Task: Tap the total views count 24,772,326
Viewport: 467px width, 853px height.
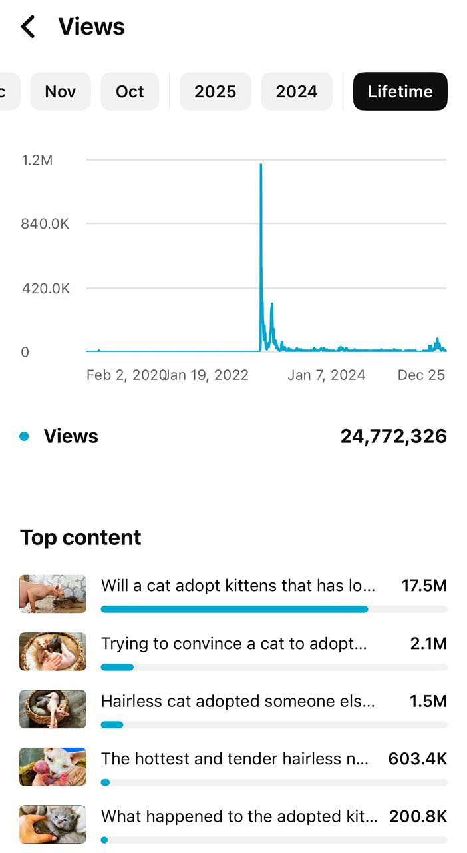Action: [393, 436]
